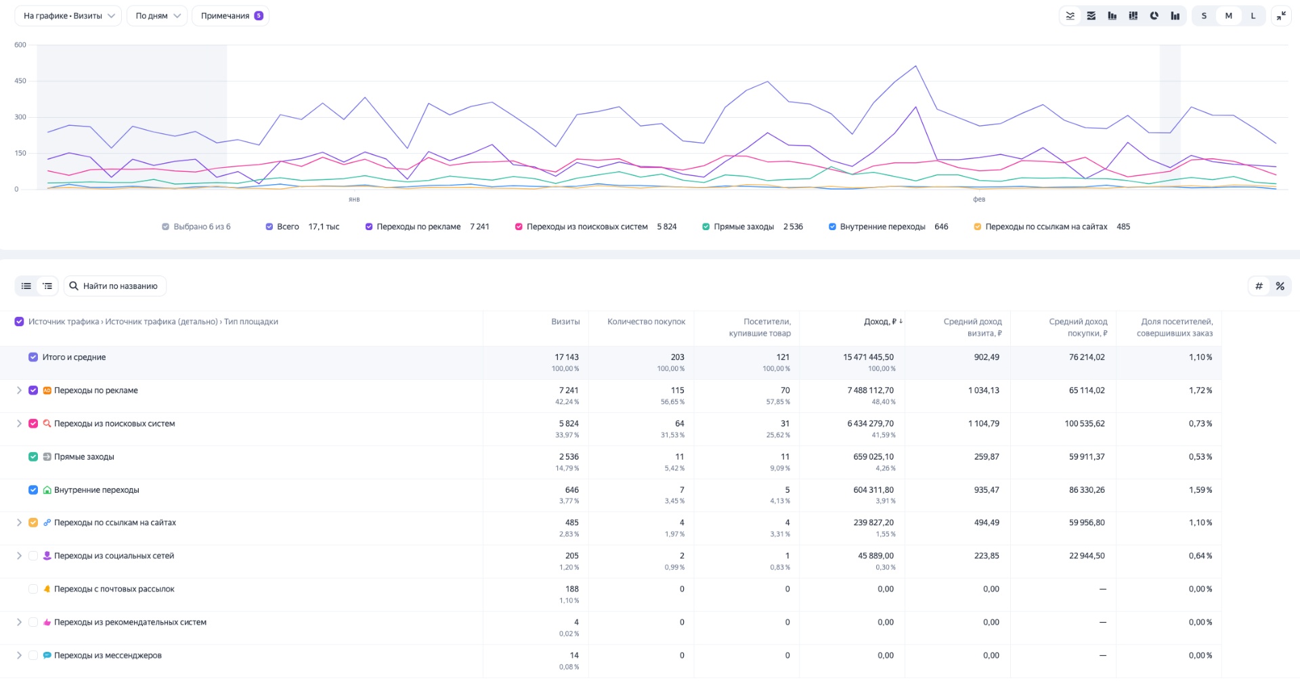The width and height of the screenshot is (1300, 685).
Task: Enable the Переходы из социальных сетей row checkbox
Action: tap(32, 556)
